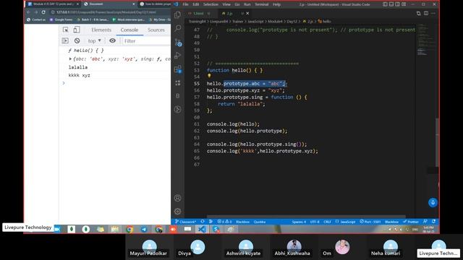Screen dimensions: 463x260
Task: Open the Extensions panel in VS Code
Action: [x=177, y=69]
